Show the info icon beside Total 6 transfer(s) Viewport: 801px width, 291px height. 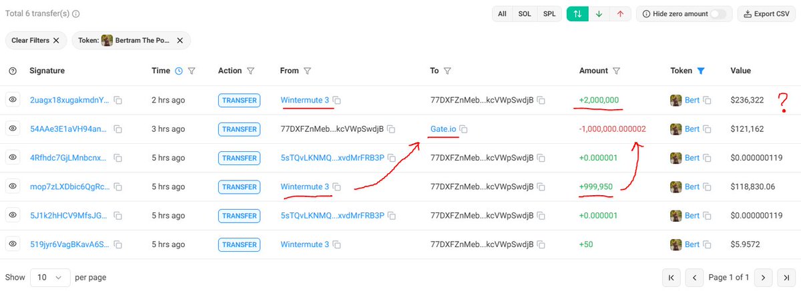point(75,13)
